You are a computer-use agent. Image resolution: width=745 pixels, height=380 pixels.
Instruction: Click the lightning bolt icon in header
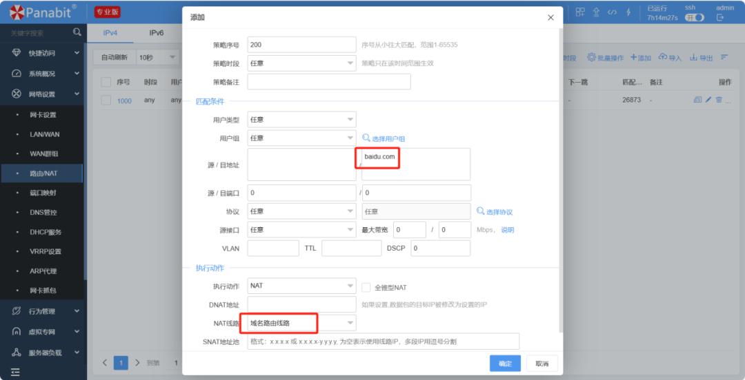(628, 12)
